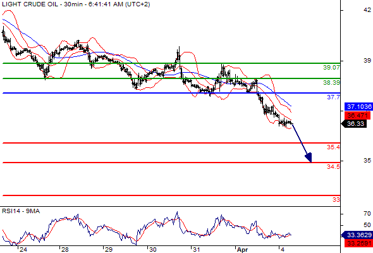Click the blue downward arrow head
373x253 pixels.
pyautogui.click(x=309, y=157)
